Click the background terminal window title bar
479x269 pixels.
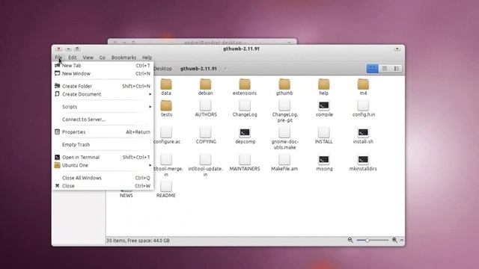pyautogui.click(x=202, y=42)
